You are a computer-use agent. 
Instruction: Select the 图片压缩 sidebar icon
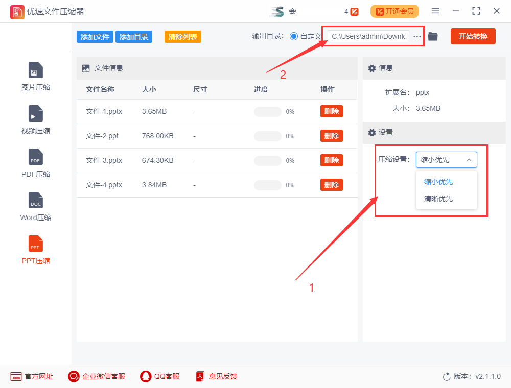click(x=35, y=76)
